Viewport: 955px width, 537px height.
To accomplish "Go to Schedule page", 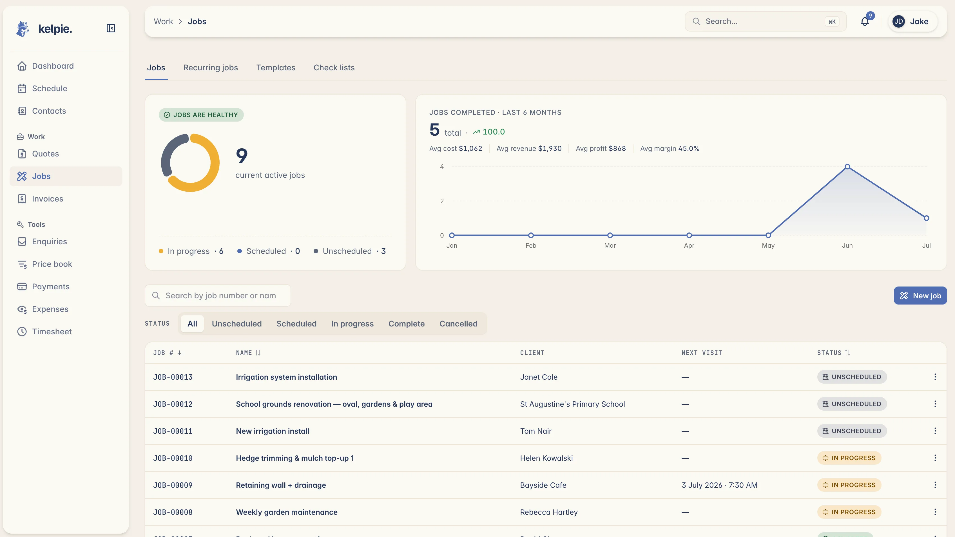I will (66, 89).
